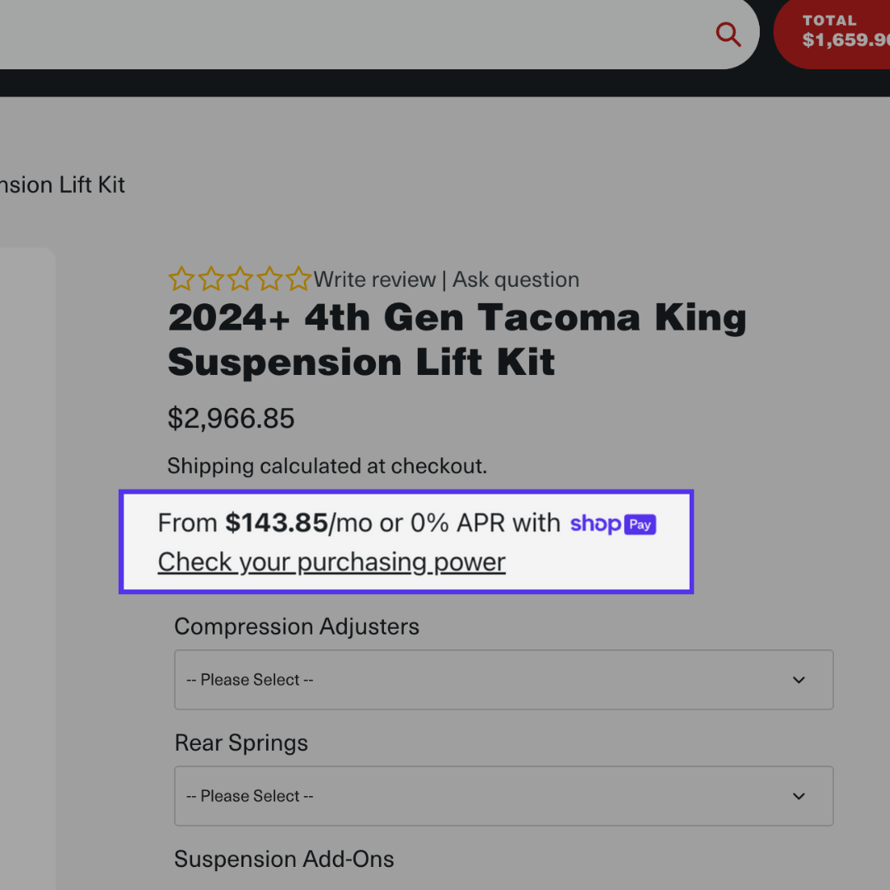The width and height of the screenshot is (890, 890).
Task: Open Check your purchasing power link
Action: click(x=331, y=562)
